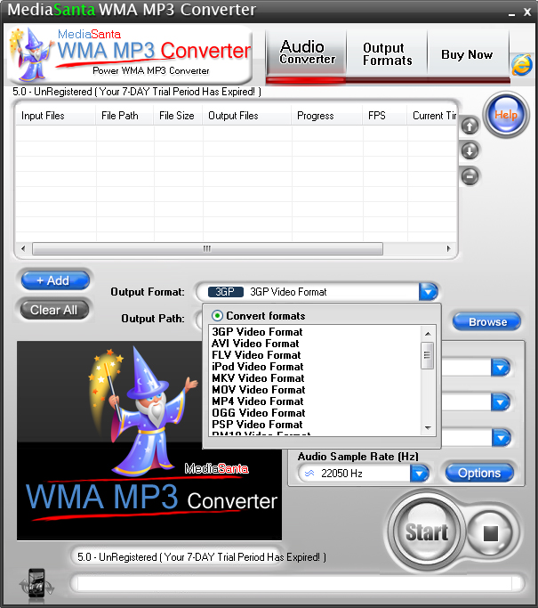Click the file list scroll left arrow
The image size is (538, 608).
(x=23, y=248)
